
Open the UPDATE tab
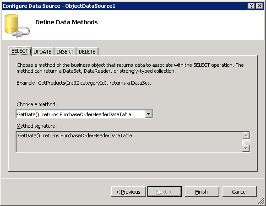pyautogui.click(x=43, y=52)
